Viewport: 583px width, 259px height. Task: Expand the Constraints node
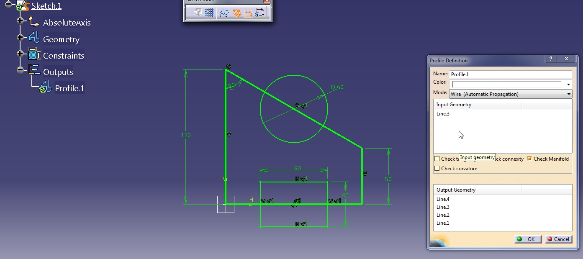coord(20,54)
